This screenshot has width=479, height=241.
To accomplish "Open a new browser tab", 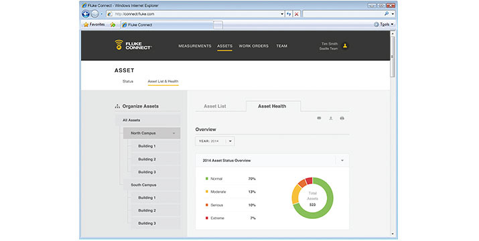I will click(x=218, y=25).
